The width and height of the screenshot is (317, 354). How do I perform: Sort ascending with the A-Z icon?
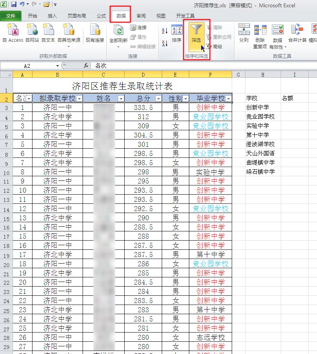tap(165, 31)
